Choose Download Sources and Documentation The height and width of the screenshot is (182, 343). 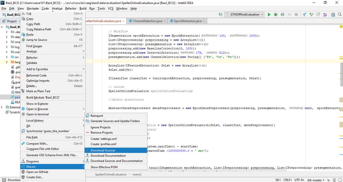116,161
